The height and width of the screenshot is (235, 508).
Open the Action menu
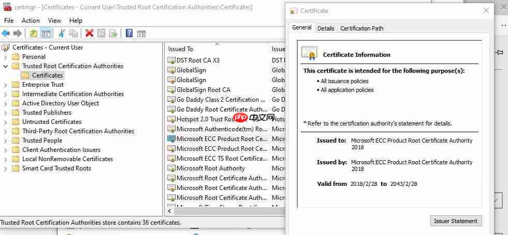[31, 21]
